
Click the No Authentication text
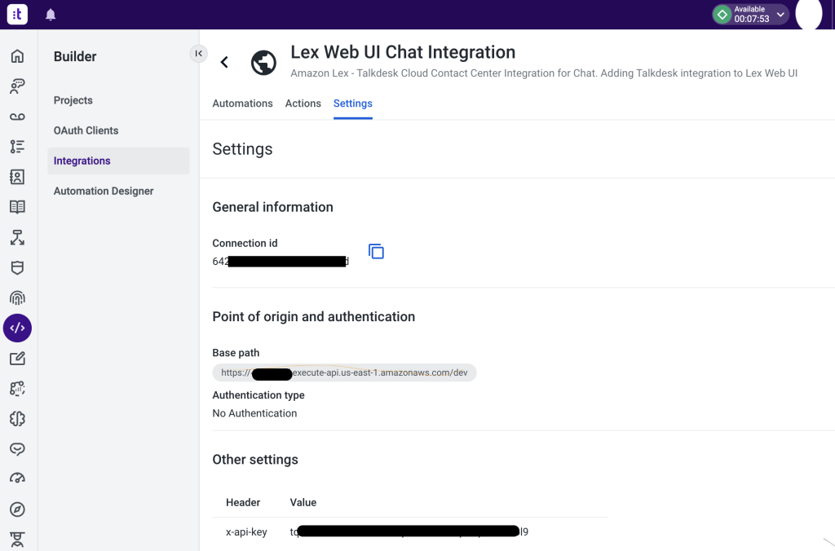coord(254,413)
